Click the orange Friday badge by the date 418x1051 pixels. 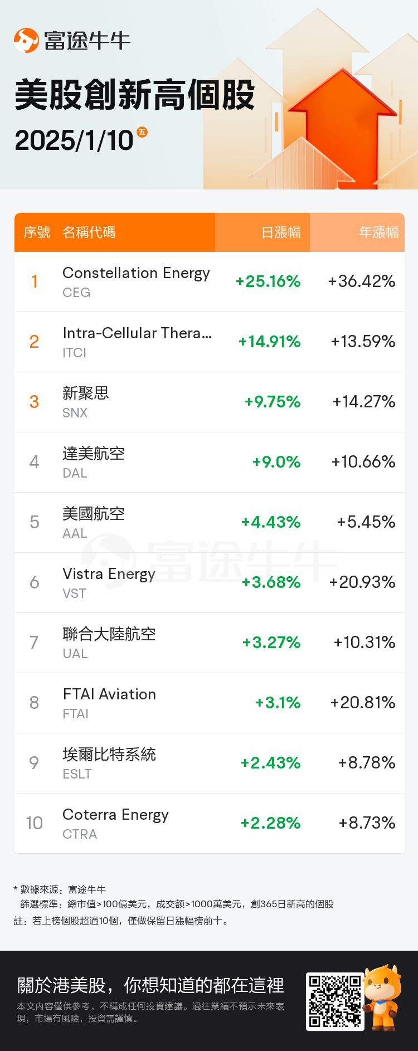pos(142,132)
